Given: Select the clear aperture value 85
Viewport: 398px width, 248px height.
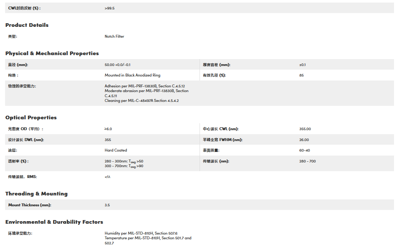Looking at the screenshot, I should coord(301,75).
